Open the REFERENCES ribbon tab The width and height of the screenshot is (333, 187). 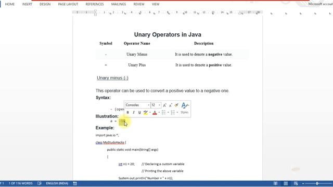tap(95, 4)
